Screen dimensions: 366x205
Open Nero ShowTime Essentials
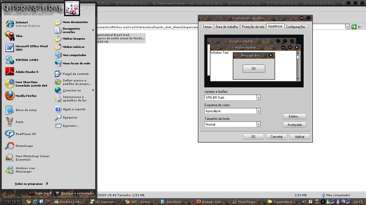click(x=26, y=84)
